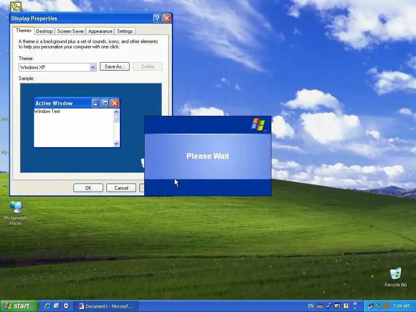This screenshot has height=312, width=416.
Task: Switch to the Desktop tab
Action: [x=44, y=31]
